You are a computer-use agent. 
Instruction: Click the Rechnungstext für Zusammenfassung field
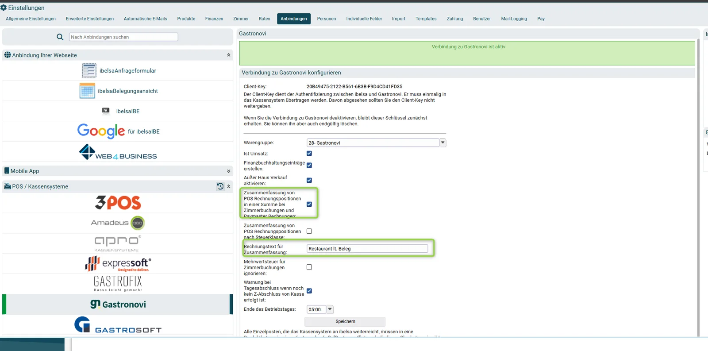coord(367,249)
